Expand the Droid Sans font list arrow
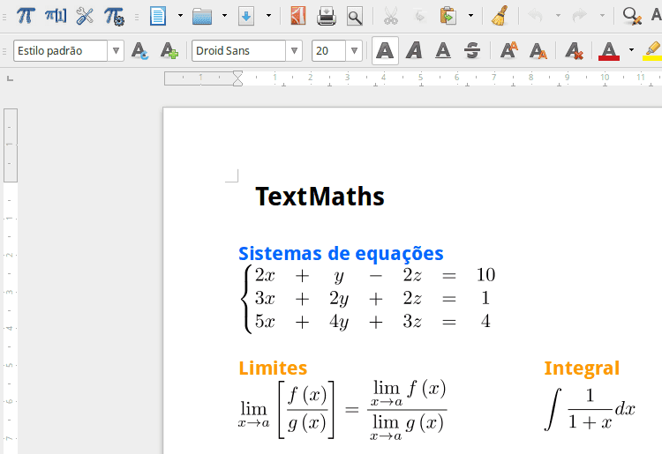This screenshot has width=662, height=454. point(294,51)
